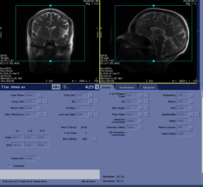Open the # of TE(s) per Scan dropdown
203x187 pixels.
[x=141, y=95]
